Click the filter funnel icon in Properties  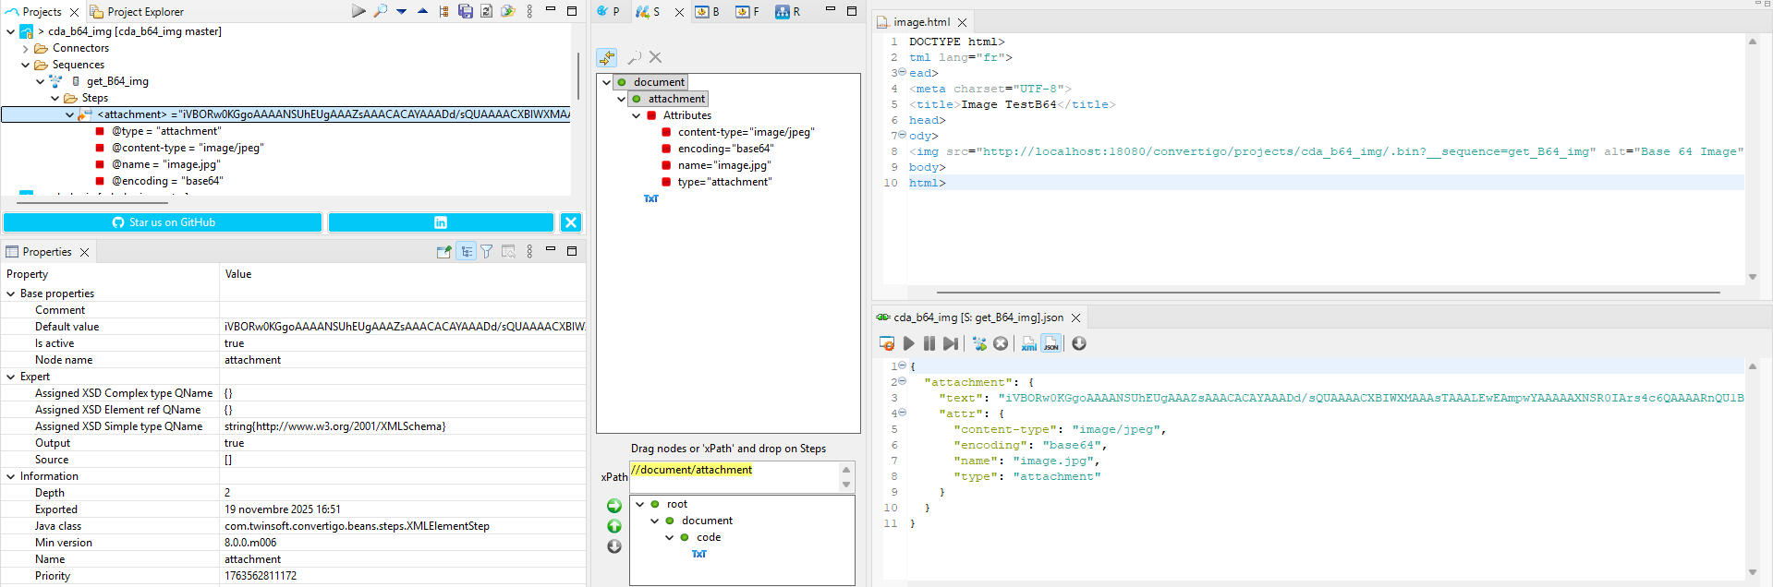(487, 252)
